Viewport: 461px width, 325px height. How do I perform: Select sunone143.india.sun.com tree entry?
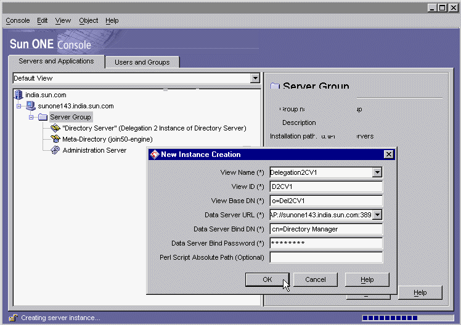click(76, 106)
